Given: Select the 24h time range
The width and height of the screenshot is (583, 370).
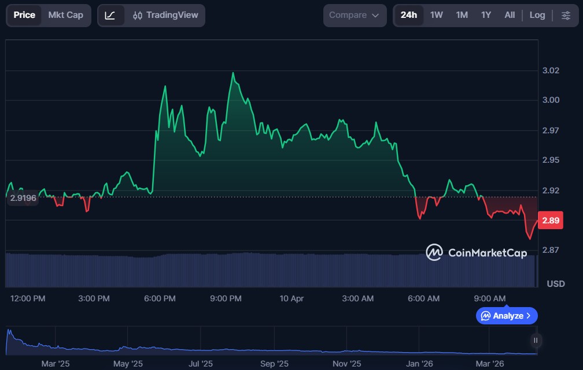Looking at the screenshot, I should (408, 15).
